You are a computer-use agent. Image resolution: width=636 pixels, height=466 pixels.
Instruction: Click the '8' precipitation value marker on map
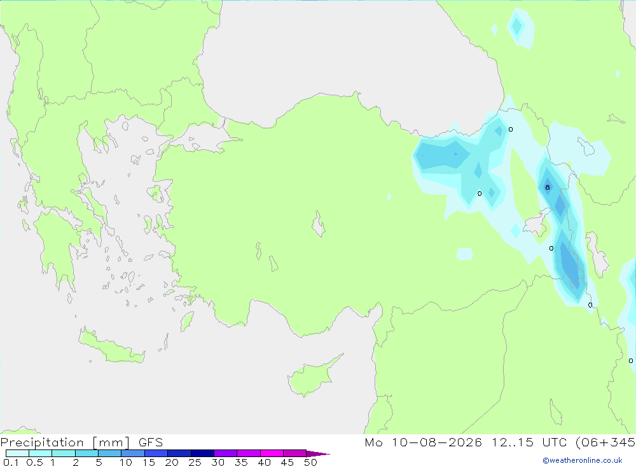pyautogui.click(x=548, y=188)
